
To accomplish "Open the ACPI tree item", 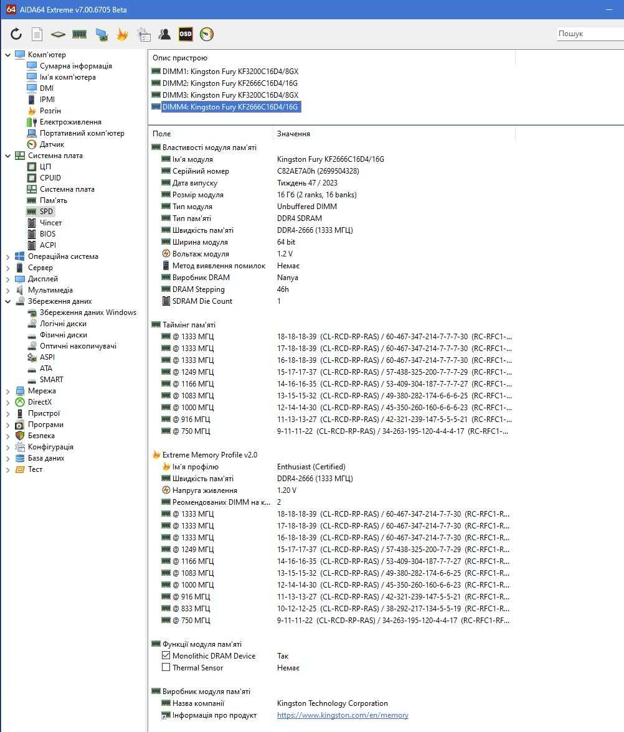I will tap(47, 245).
